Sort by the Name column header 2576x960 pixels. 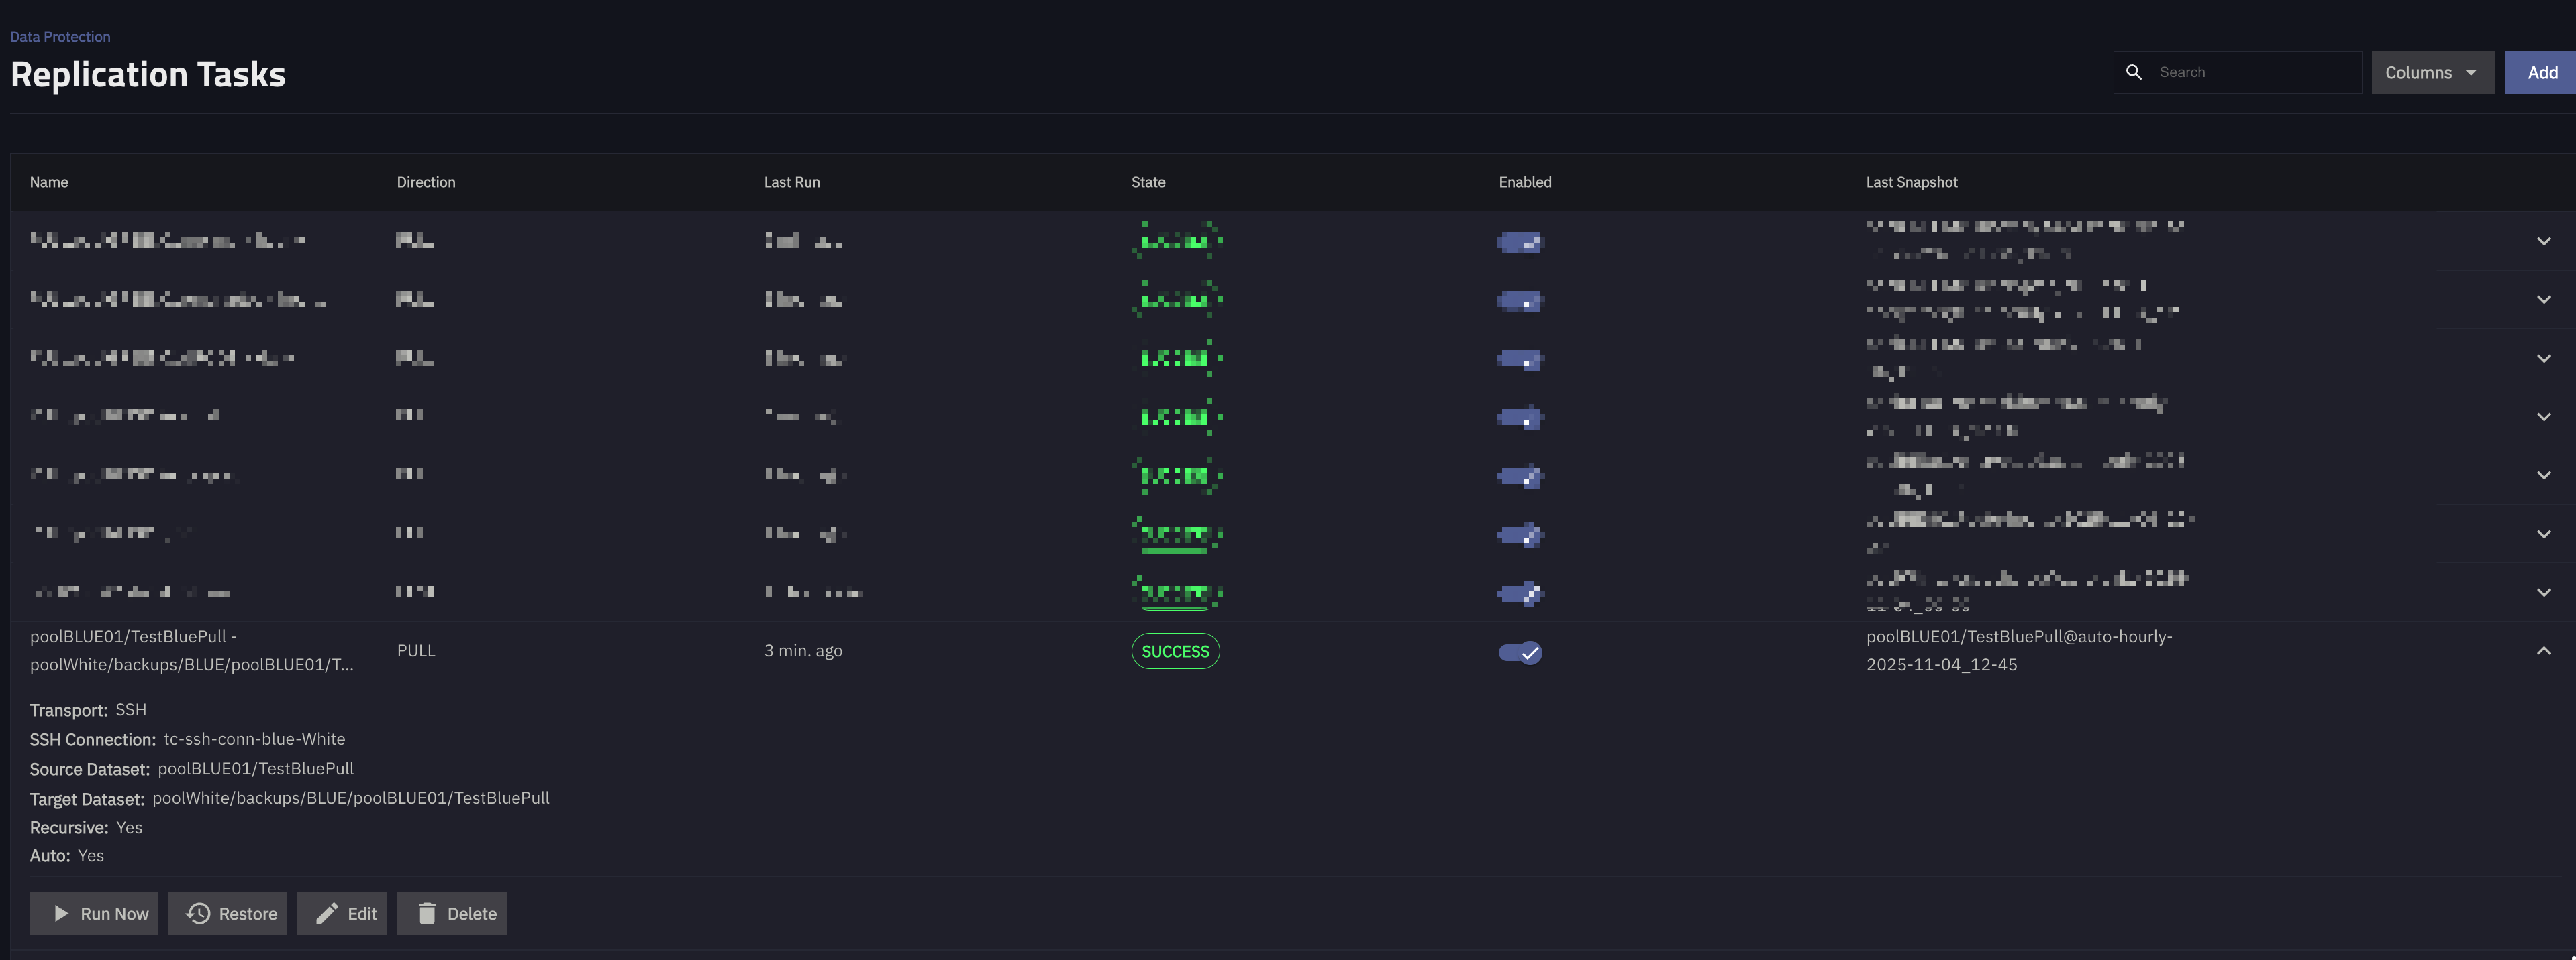point(49,182)
